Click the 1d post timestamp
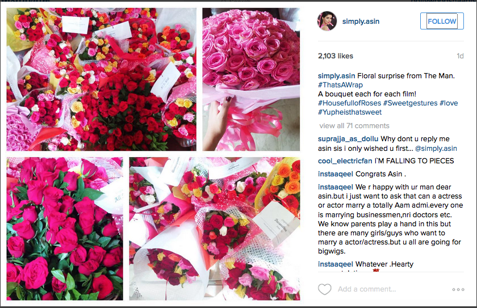The width and height of the screenshot is (477, 308). pos(460,56)
